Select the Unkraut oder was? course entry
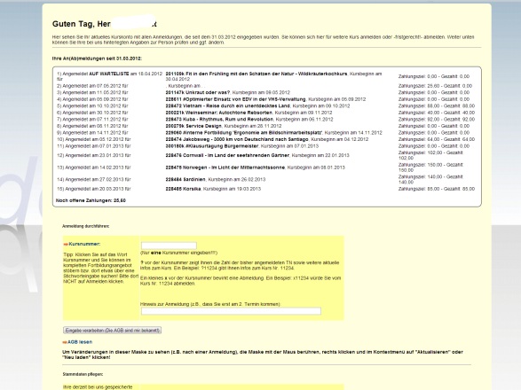Screen dimensions: 521x390 tap(198, 92)
